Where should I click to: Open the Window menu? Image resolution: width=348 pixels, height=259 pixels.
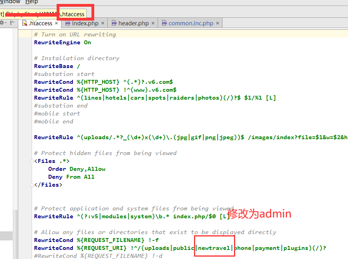tap(10, 2)
